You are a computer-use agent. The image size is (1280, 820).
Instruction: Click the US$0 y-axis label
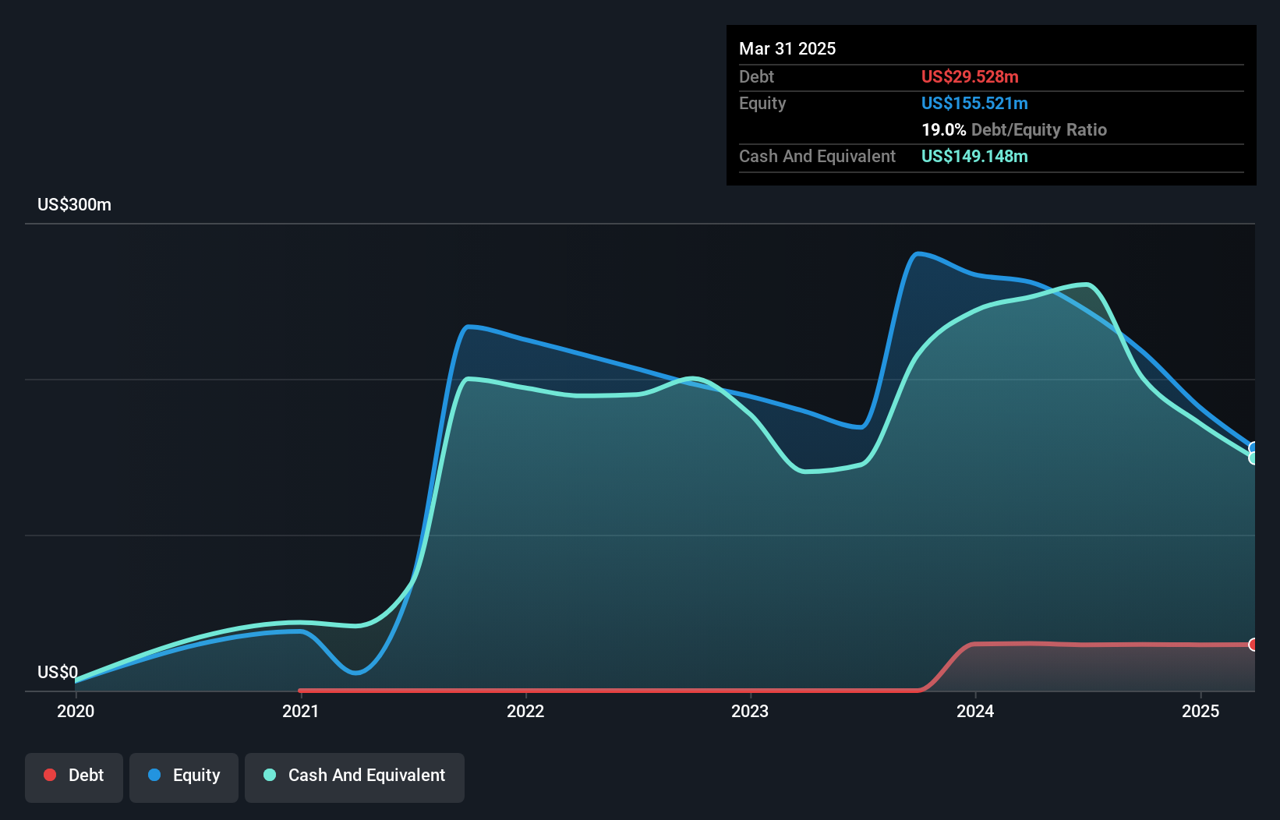[x=58, y=672]
